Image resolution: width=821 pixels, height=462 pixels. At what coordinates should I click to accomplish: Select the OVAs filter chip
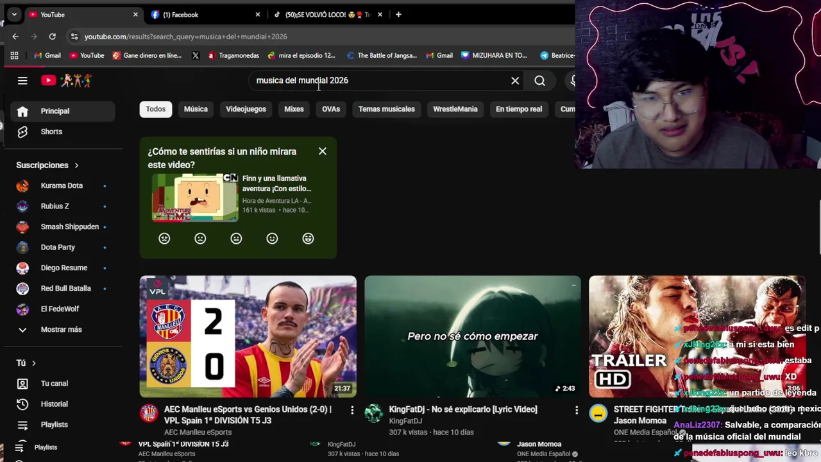click(331, 109)
